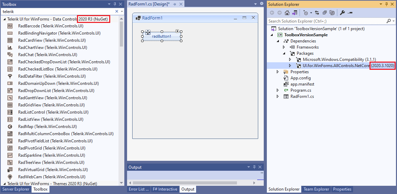Toggle pin on RadForm1.cs design tab
The image size is (397, 194).
(x=174, y=4)
